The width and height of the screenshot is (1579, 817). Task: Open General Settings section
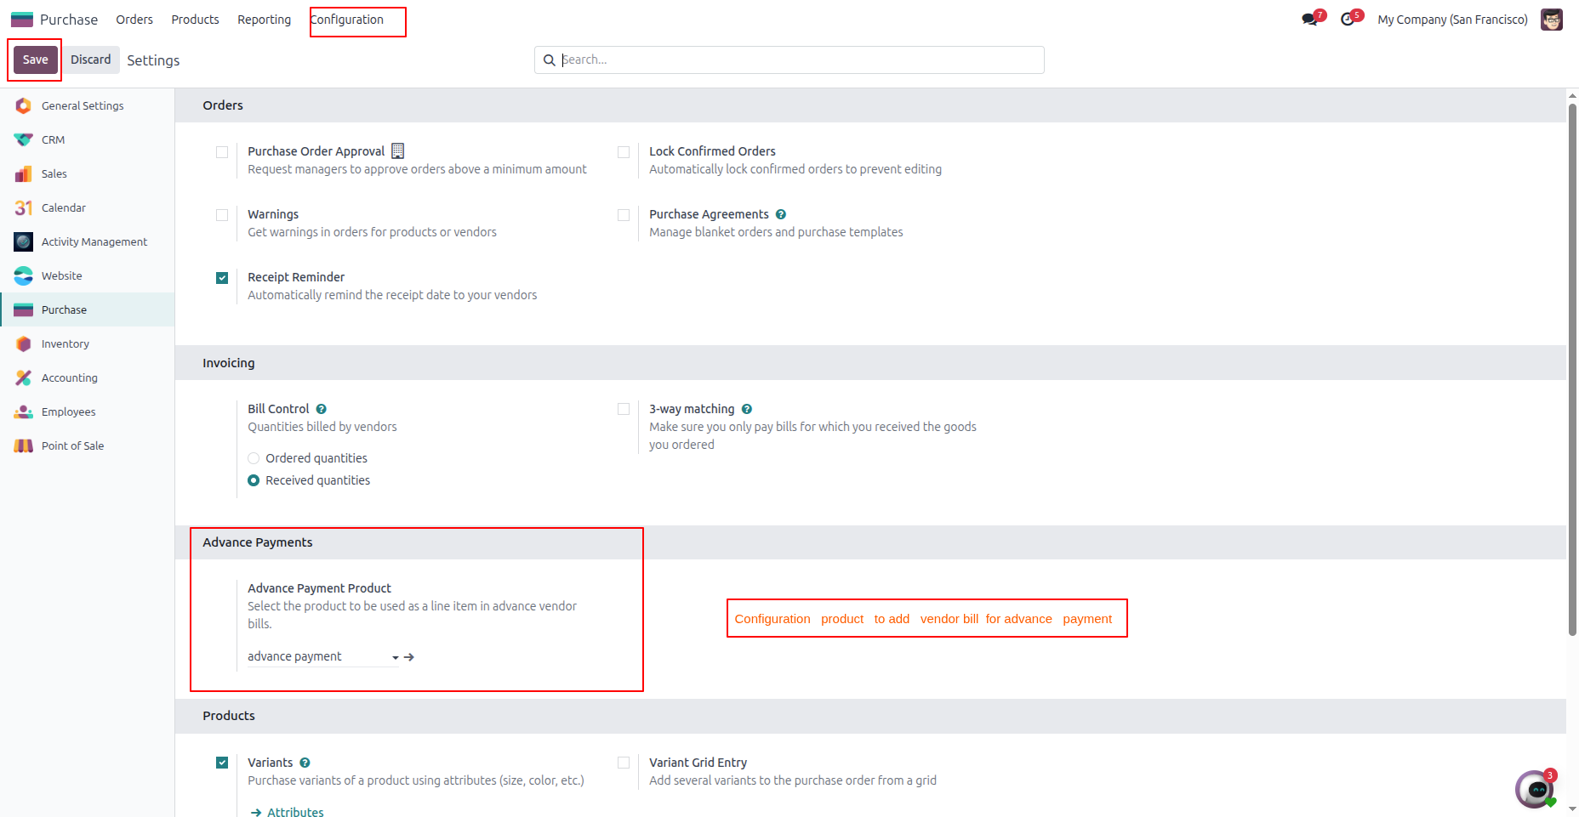tap(87, 105)
